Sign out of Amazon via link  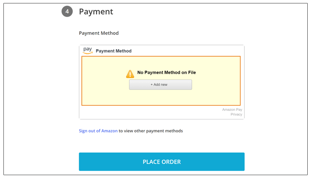click(98, 131)
